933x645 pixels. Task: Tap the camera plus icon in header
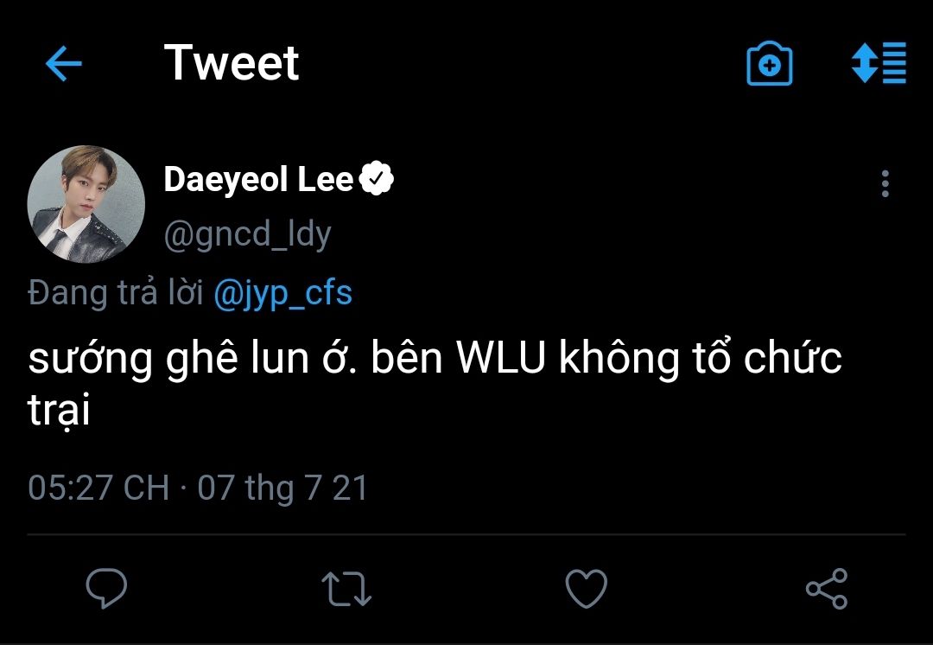[x=769, y=64]
